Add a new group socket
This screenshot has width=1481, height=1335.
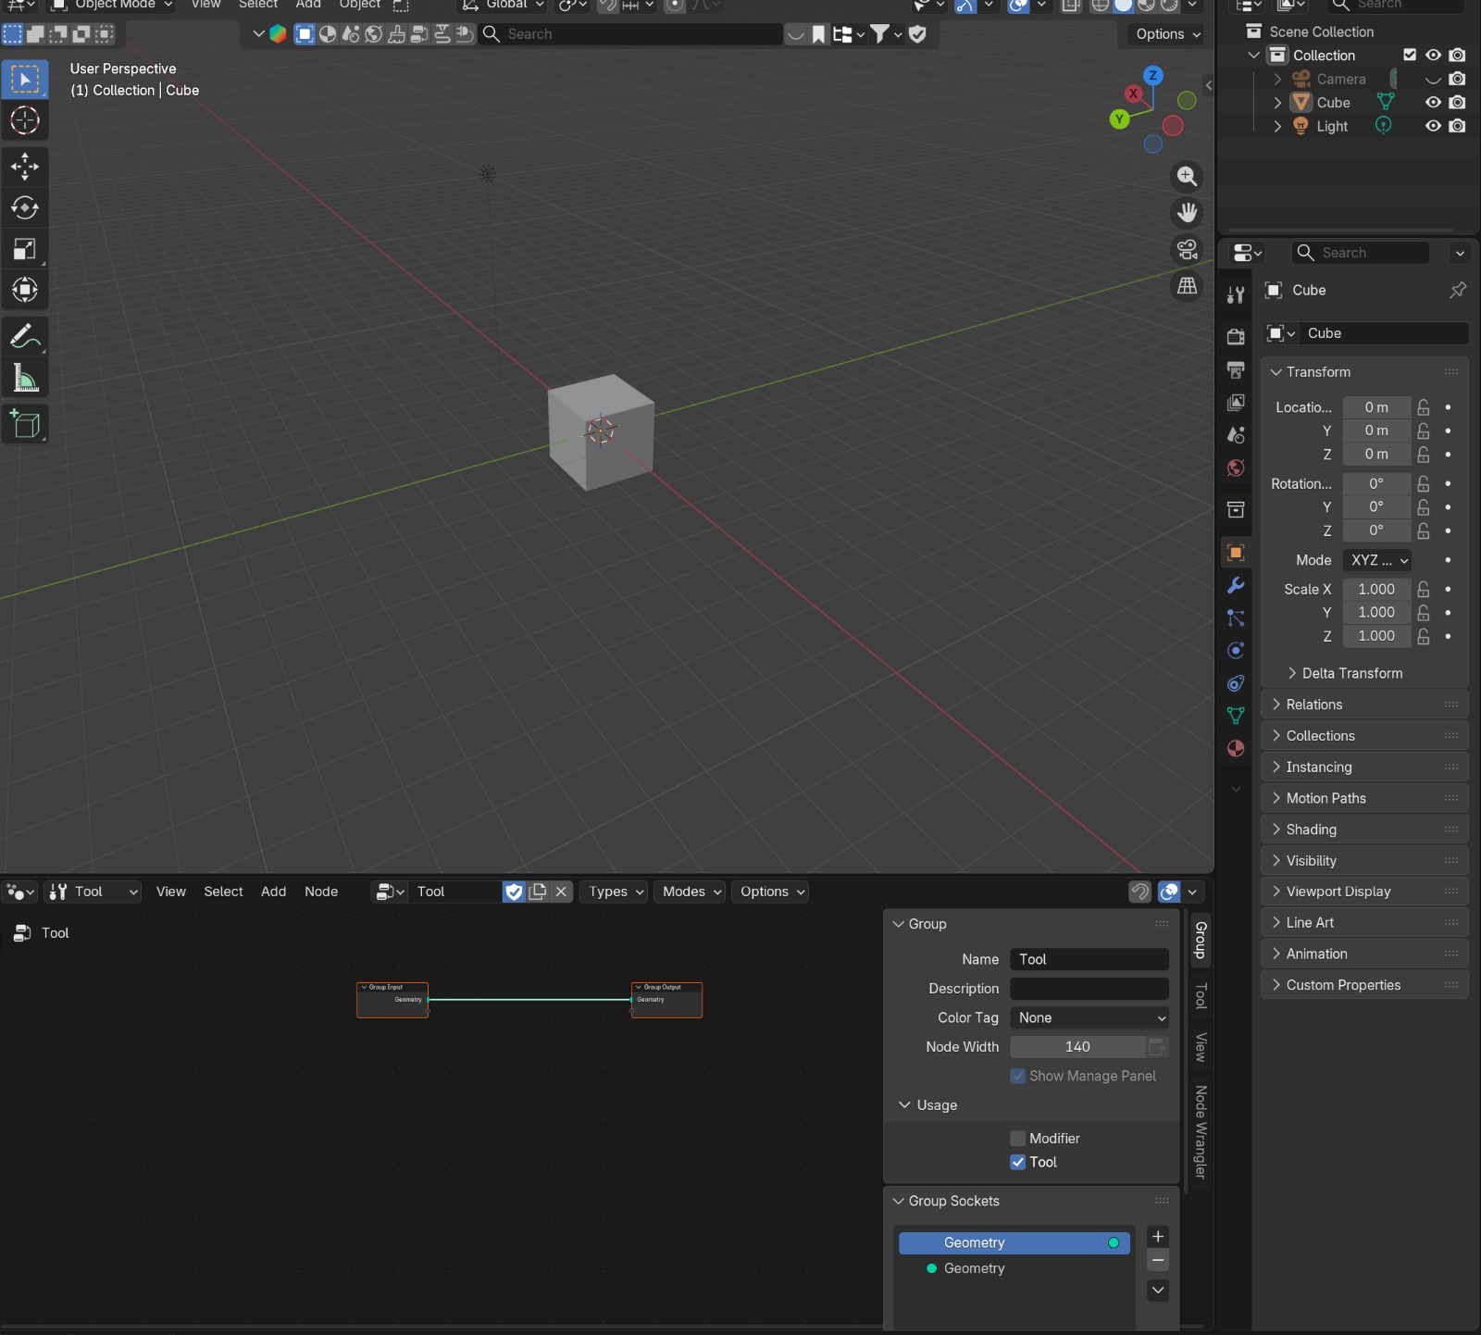point(1157,1237)
